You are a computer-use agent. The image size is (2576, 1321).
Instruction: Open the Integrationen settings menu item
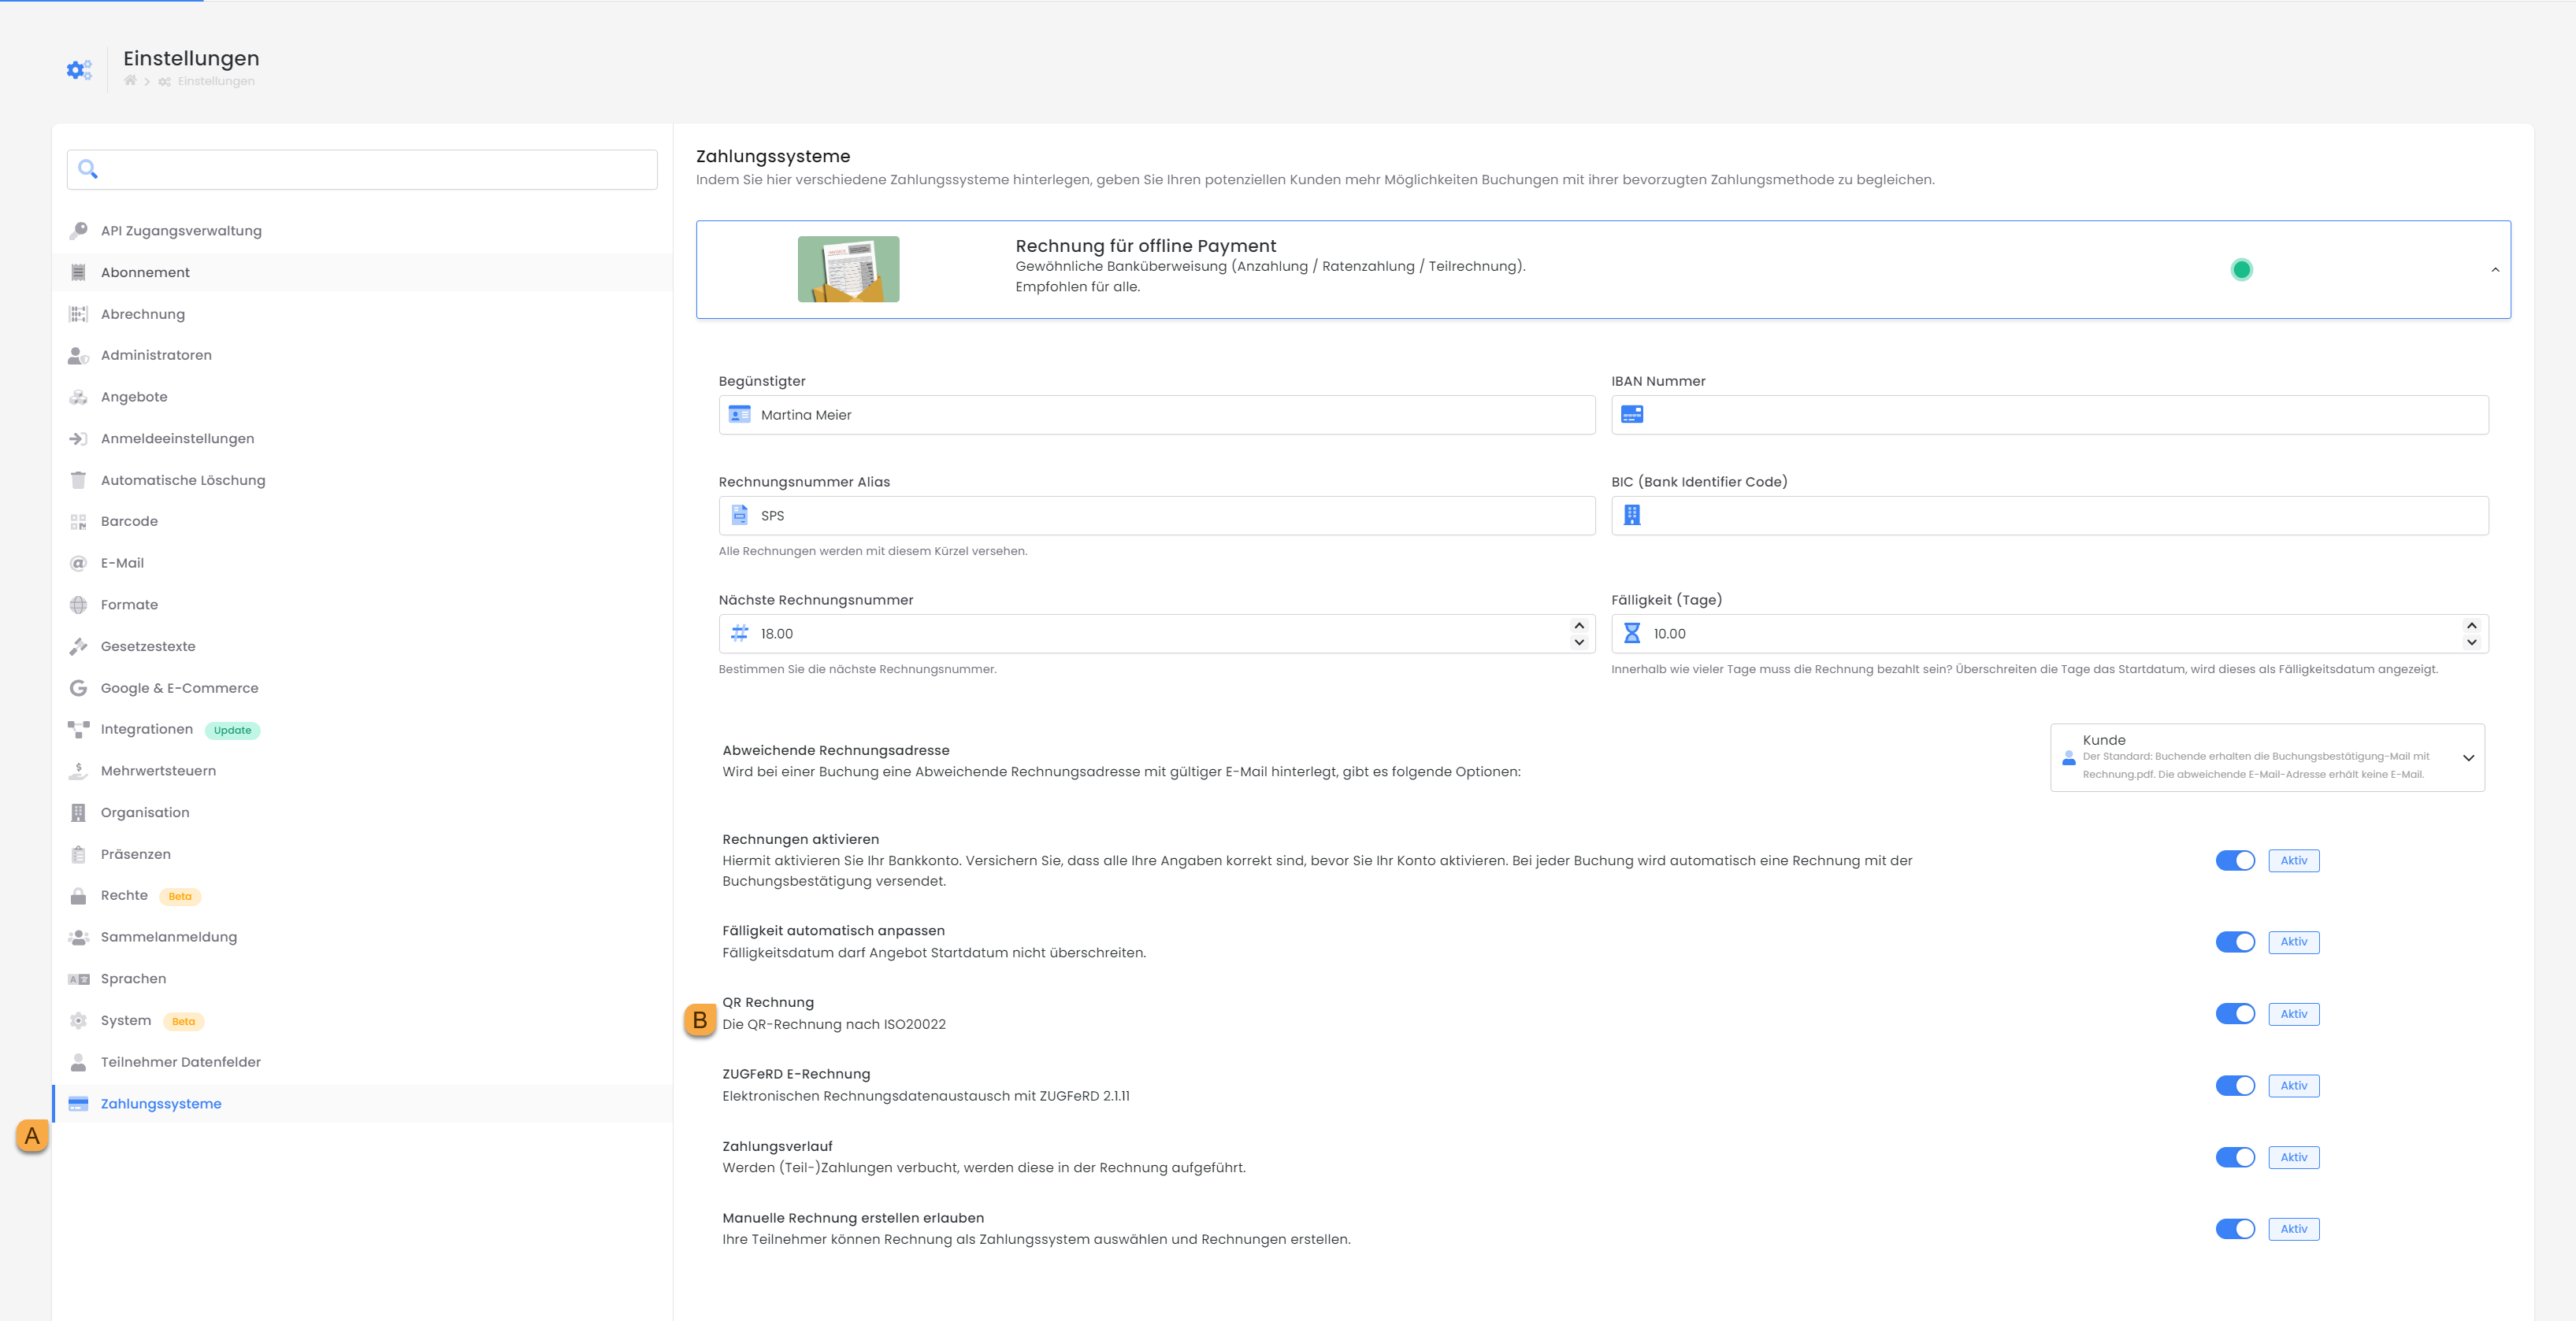pyautogui.click(x=147, y=730)
